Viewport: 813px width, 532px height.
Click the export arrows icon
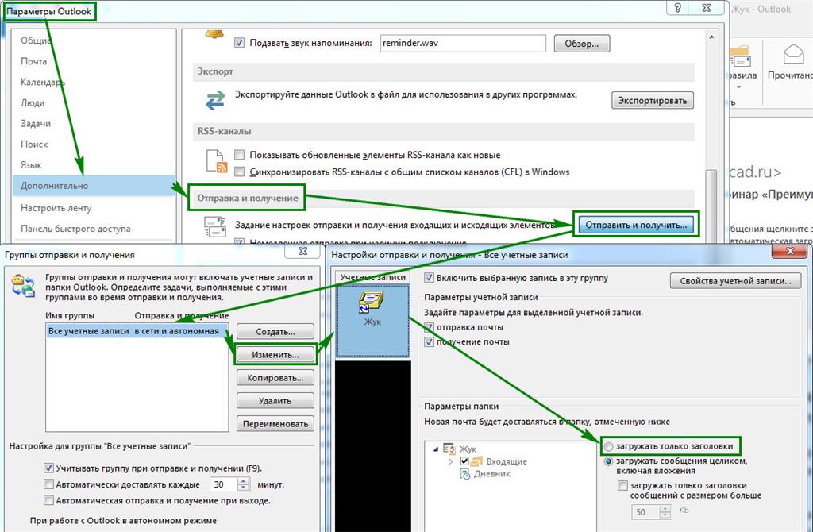tap(215, 100)
